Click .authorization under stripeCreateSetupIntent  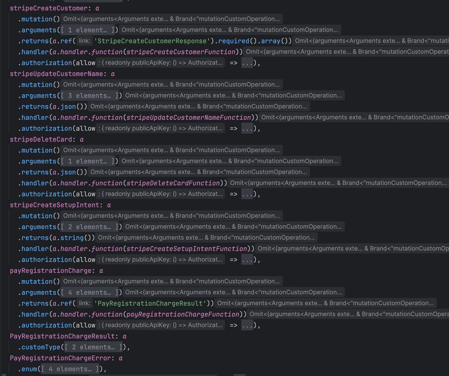pos(44,260)
